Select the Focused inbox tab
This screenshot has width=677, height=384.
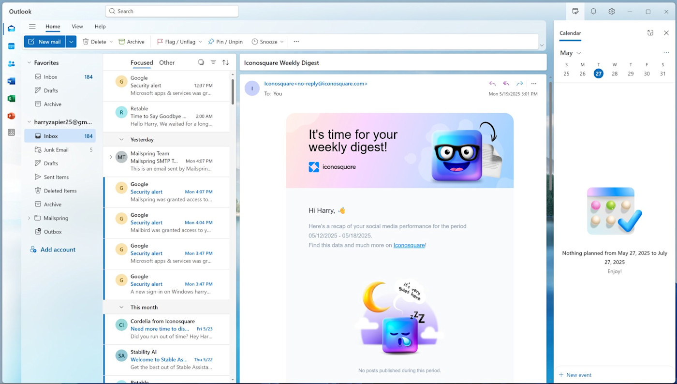point(142,62)
